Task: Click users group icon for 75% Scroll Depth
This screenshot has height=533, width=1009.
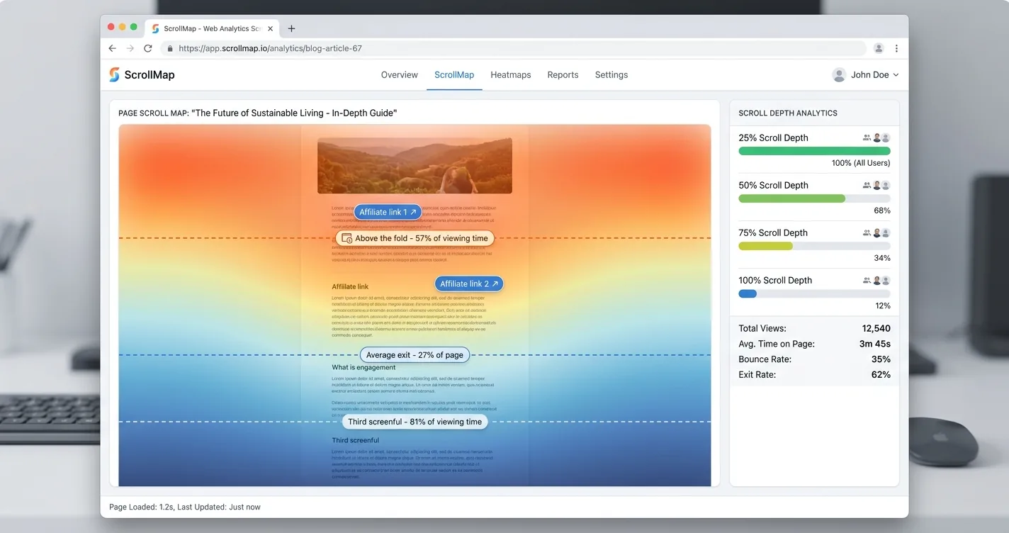Action: (867, 232)
